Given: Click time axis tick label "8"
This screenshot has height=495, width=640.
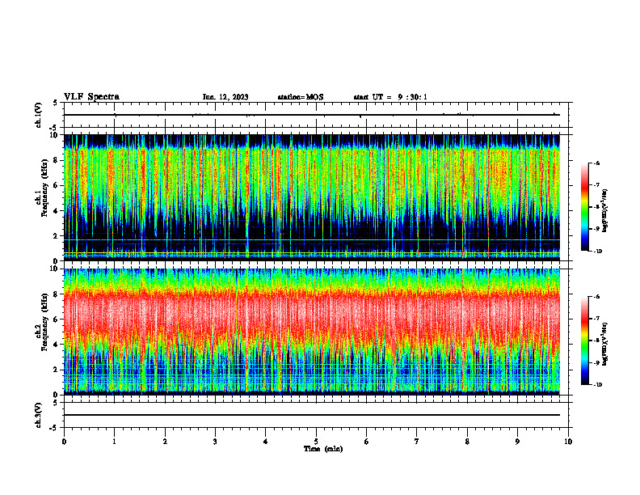Looking at the screenshot, I should point(467,442).
